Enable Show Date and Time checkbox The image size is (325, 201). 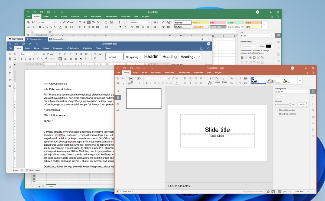277,114
